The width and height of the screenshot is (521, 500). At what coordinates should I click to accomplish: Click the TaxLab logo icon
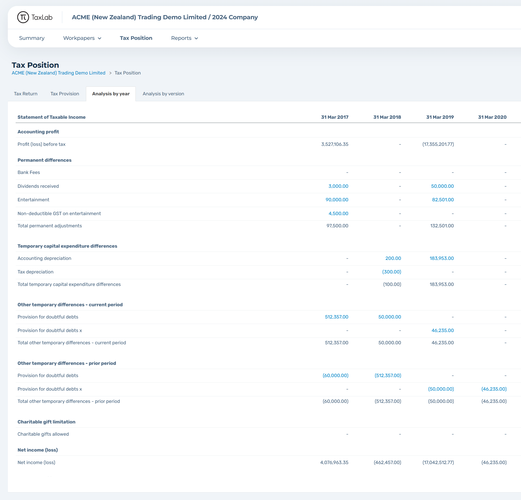coord(23,17)
